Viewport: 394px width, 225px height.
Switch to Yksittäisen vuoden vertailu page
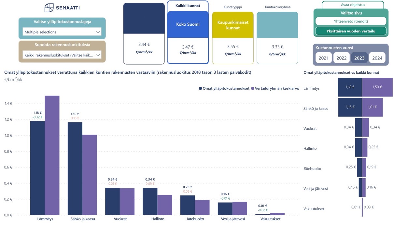[x=351, y=31]
